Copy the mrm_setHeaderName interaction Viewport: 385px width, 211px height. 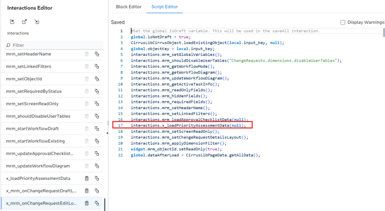point(97,54)
